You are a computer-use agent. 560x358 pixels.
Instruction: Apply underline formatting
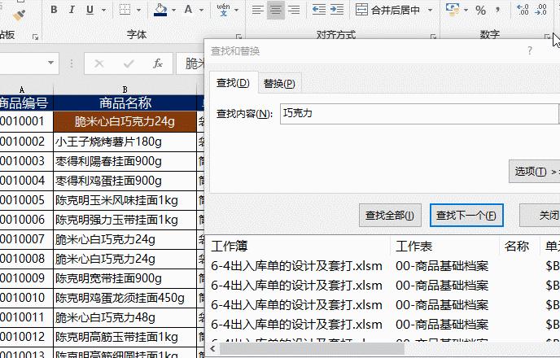pos(90,10)
